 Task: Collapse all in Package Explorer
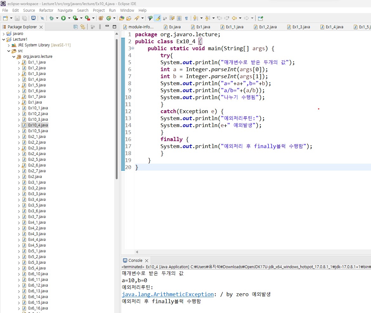coord(75,27)
